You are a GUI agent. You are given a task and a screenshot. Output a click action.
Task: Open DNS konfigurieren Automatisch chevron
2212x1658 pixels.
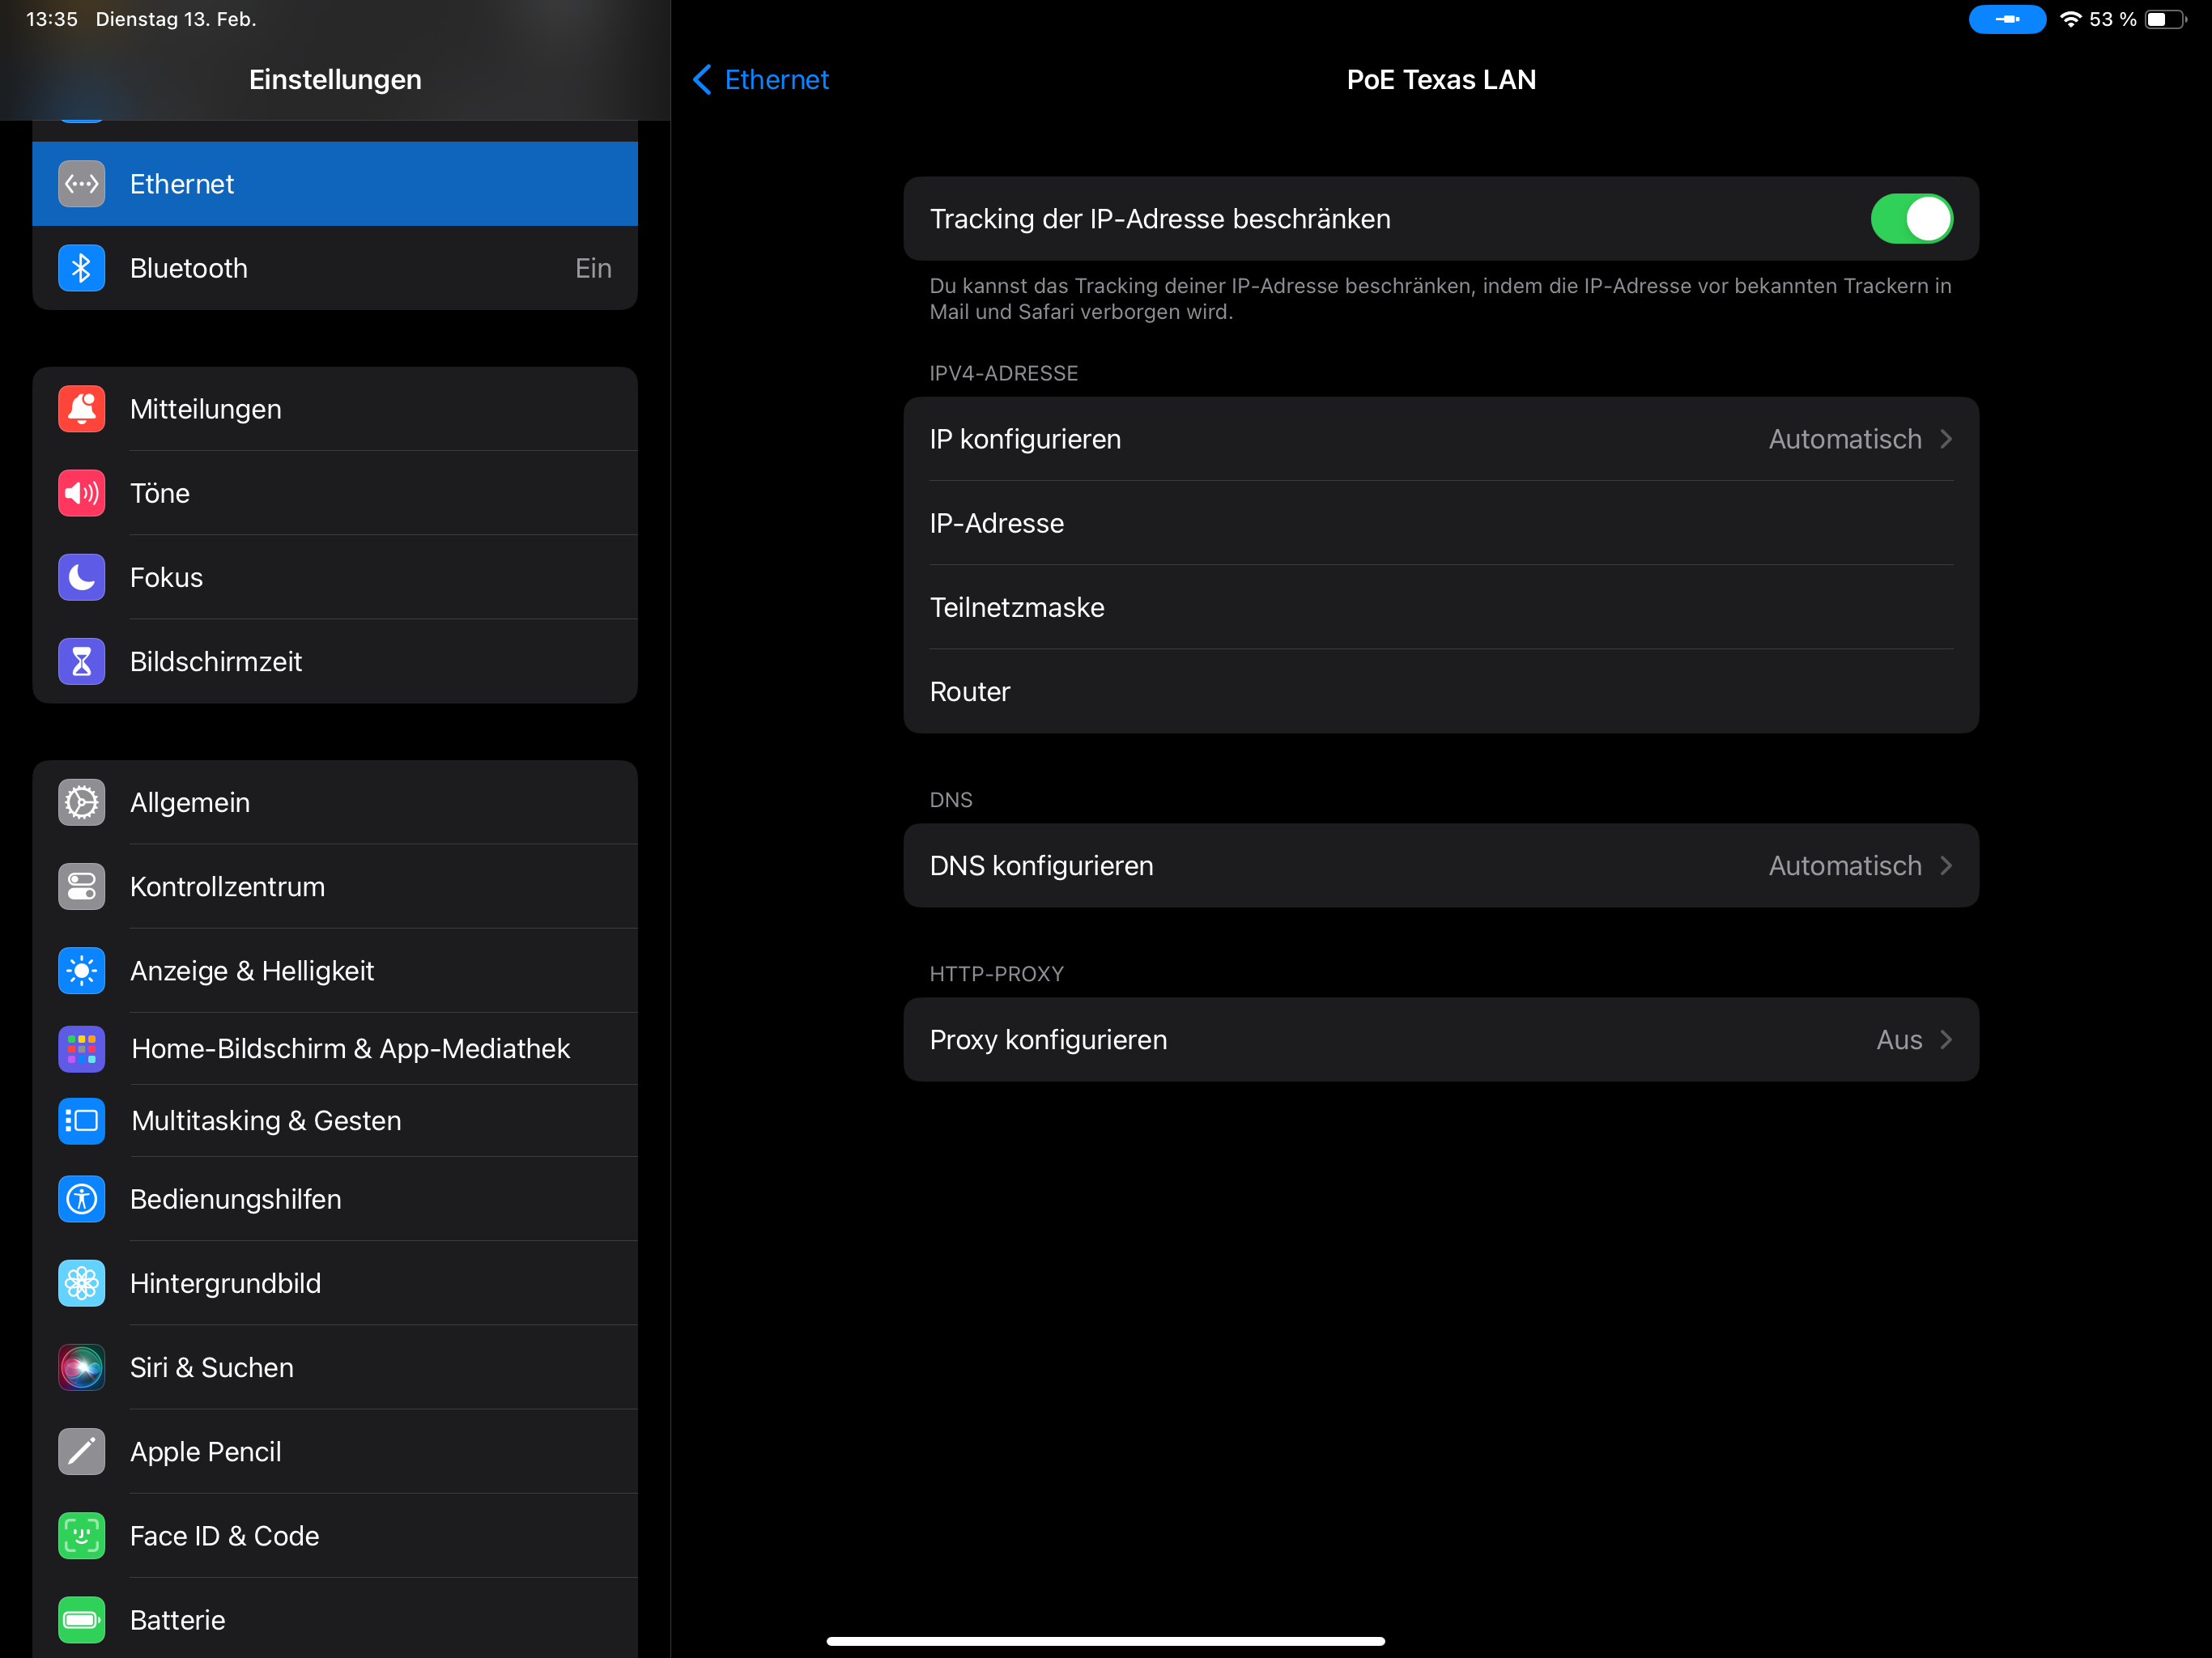[x=1944, y=866]
